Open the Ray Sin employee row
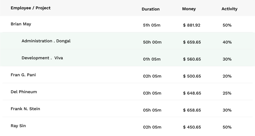This screenshot has width=255, height=136. pyautogui.click(x=18, y=126)
